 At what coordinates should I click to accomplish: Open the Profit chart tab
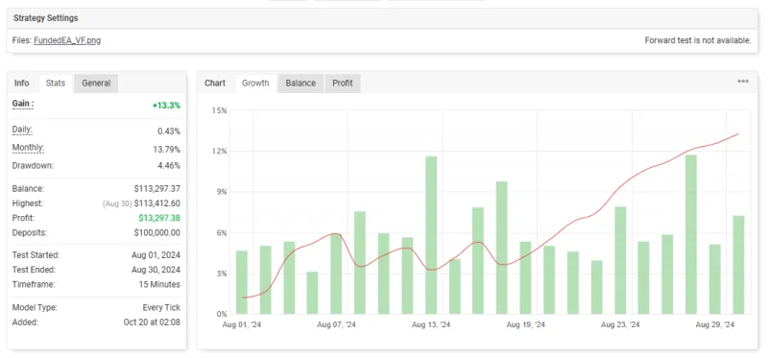343,84
